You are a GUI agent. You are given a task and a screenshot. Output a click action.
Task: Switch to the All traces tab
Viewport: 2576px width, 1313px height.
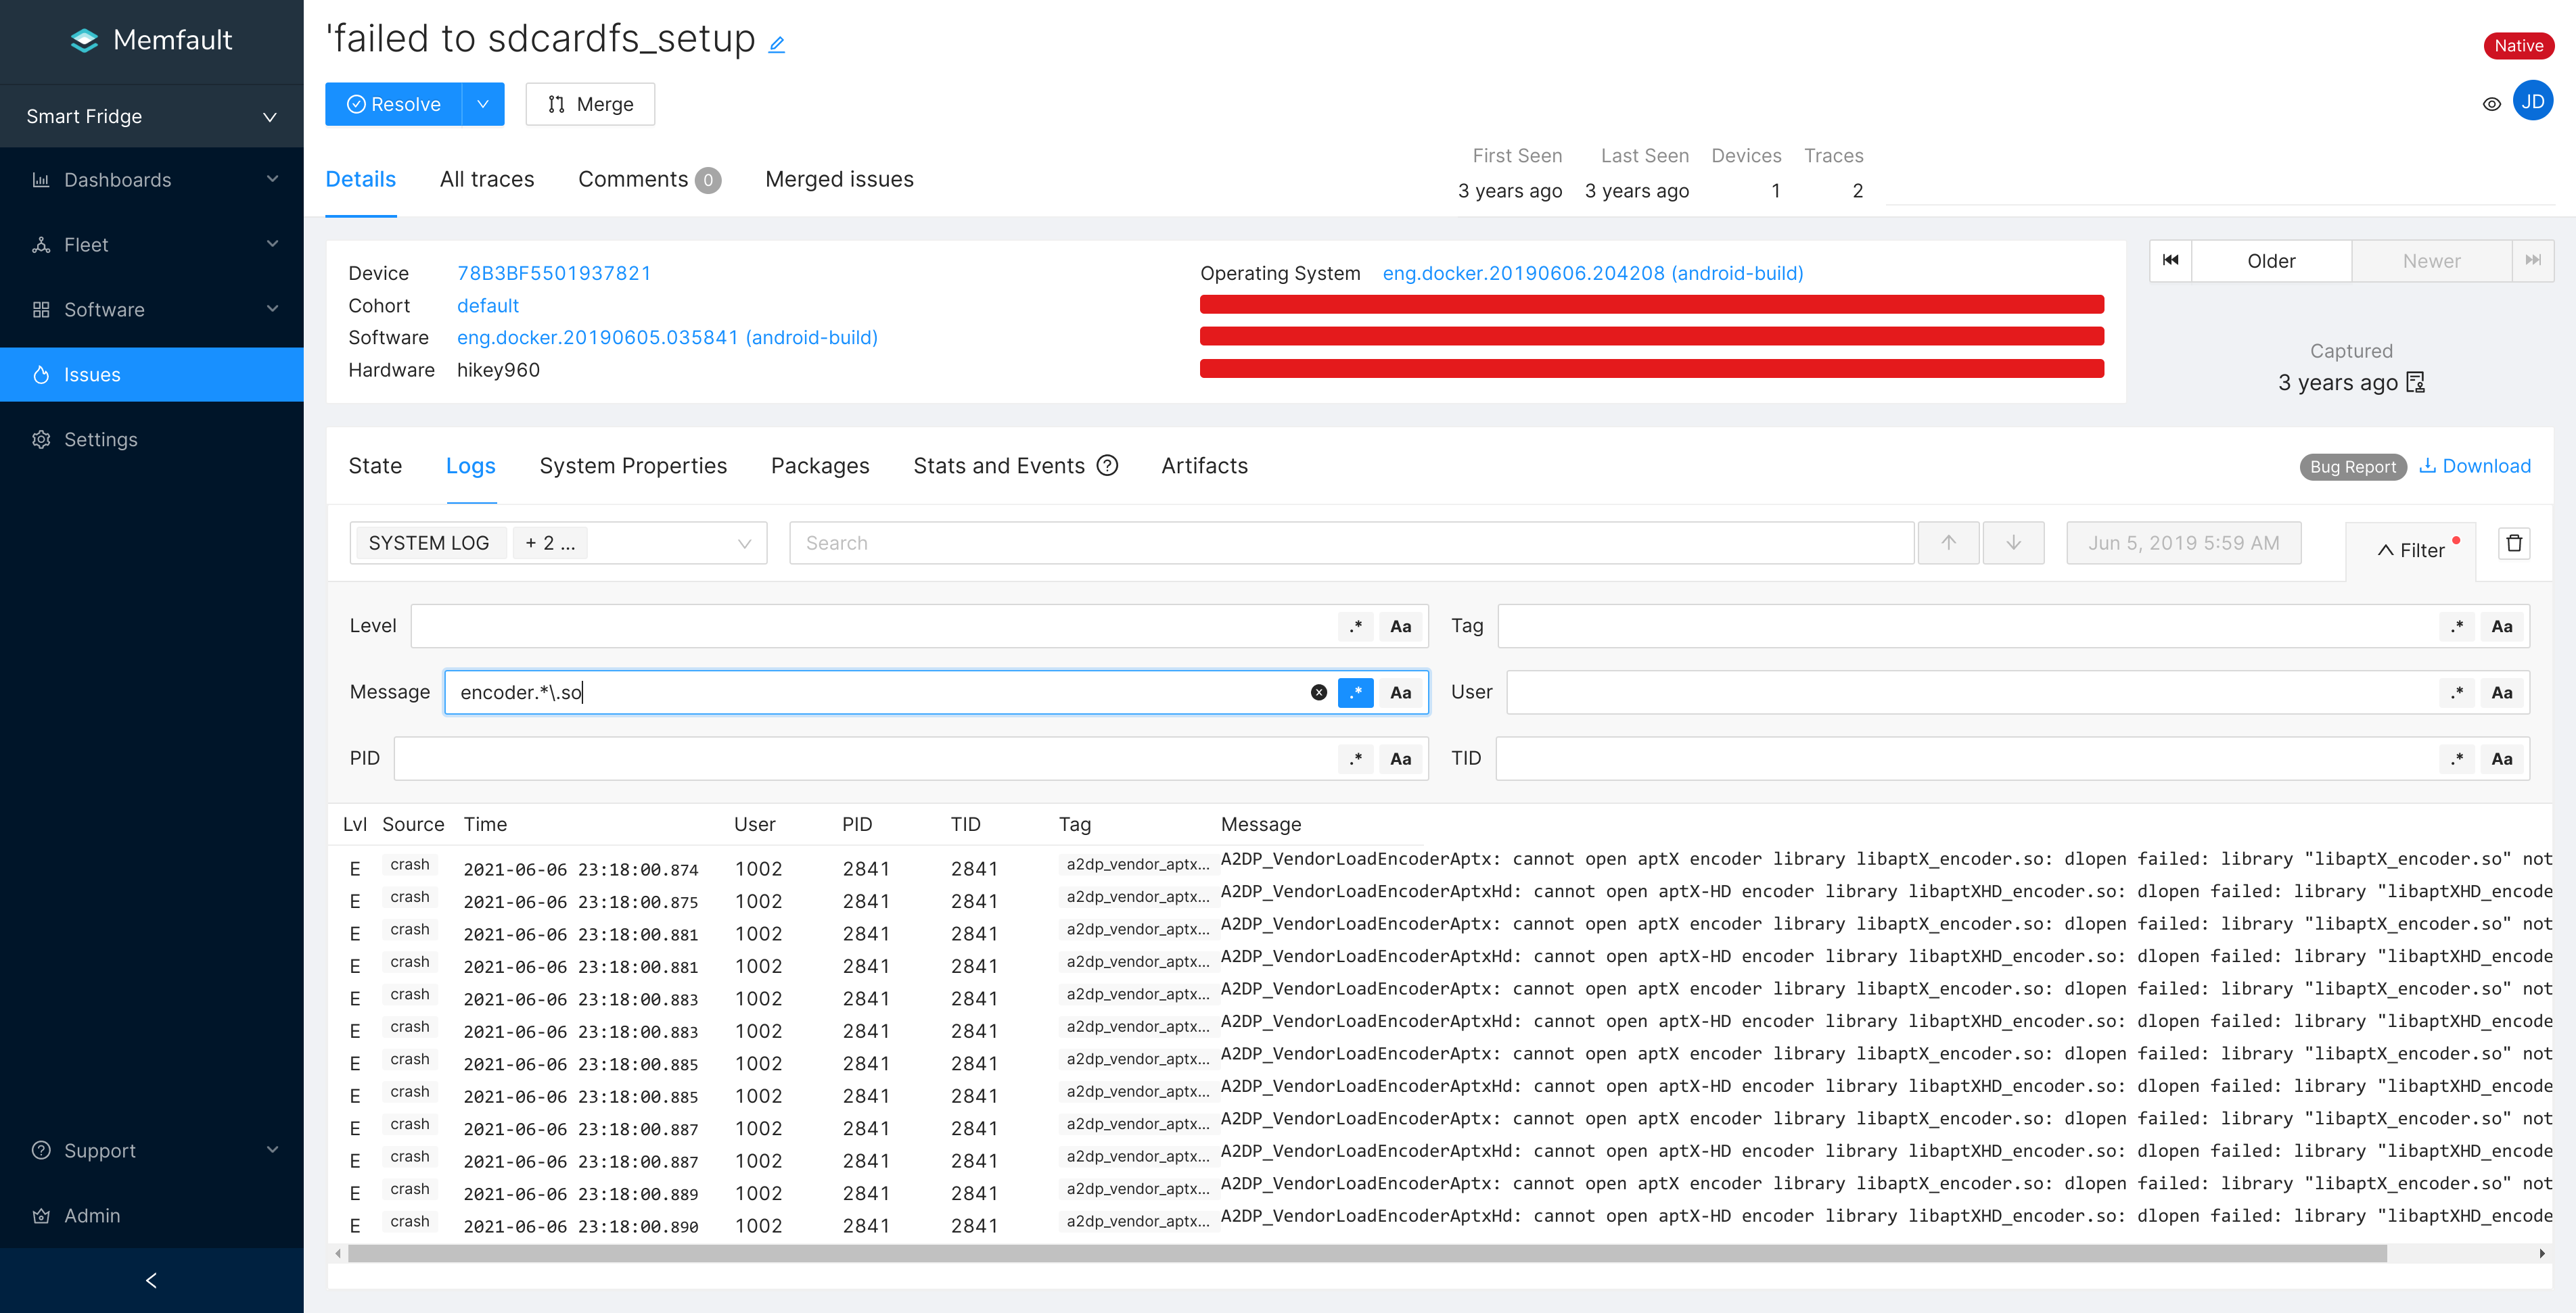tap(487, 179)
